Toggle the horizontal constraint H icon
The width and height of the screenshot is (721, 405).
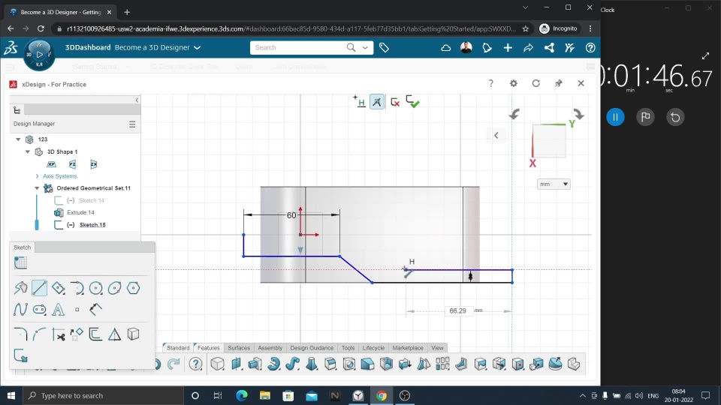click(x=359, y=101)
